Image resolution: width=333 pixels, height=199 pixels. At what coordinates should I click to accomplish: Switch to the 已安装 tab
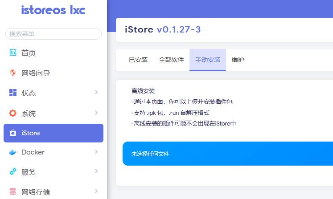tap(138, 60)
